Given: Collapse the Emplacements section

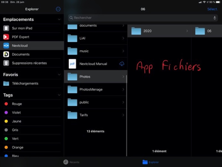Looking at the screenshot, I should (59, 19).
